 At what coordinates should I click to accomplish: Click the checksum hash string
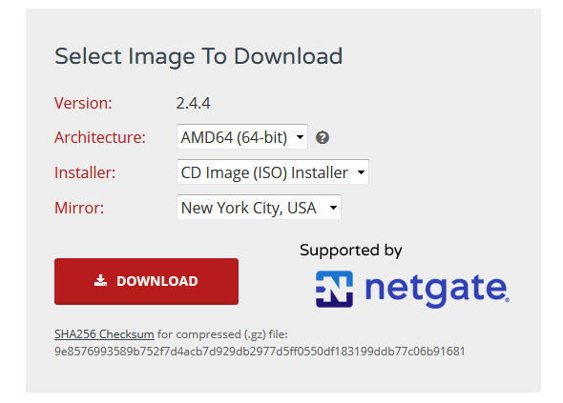tap(260, 352)
